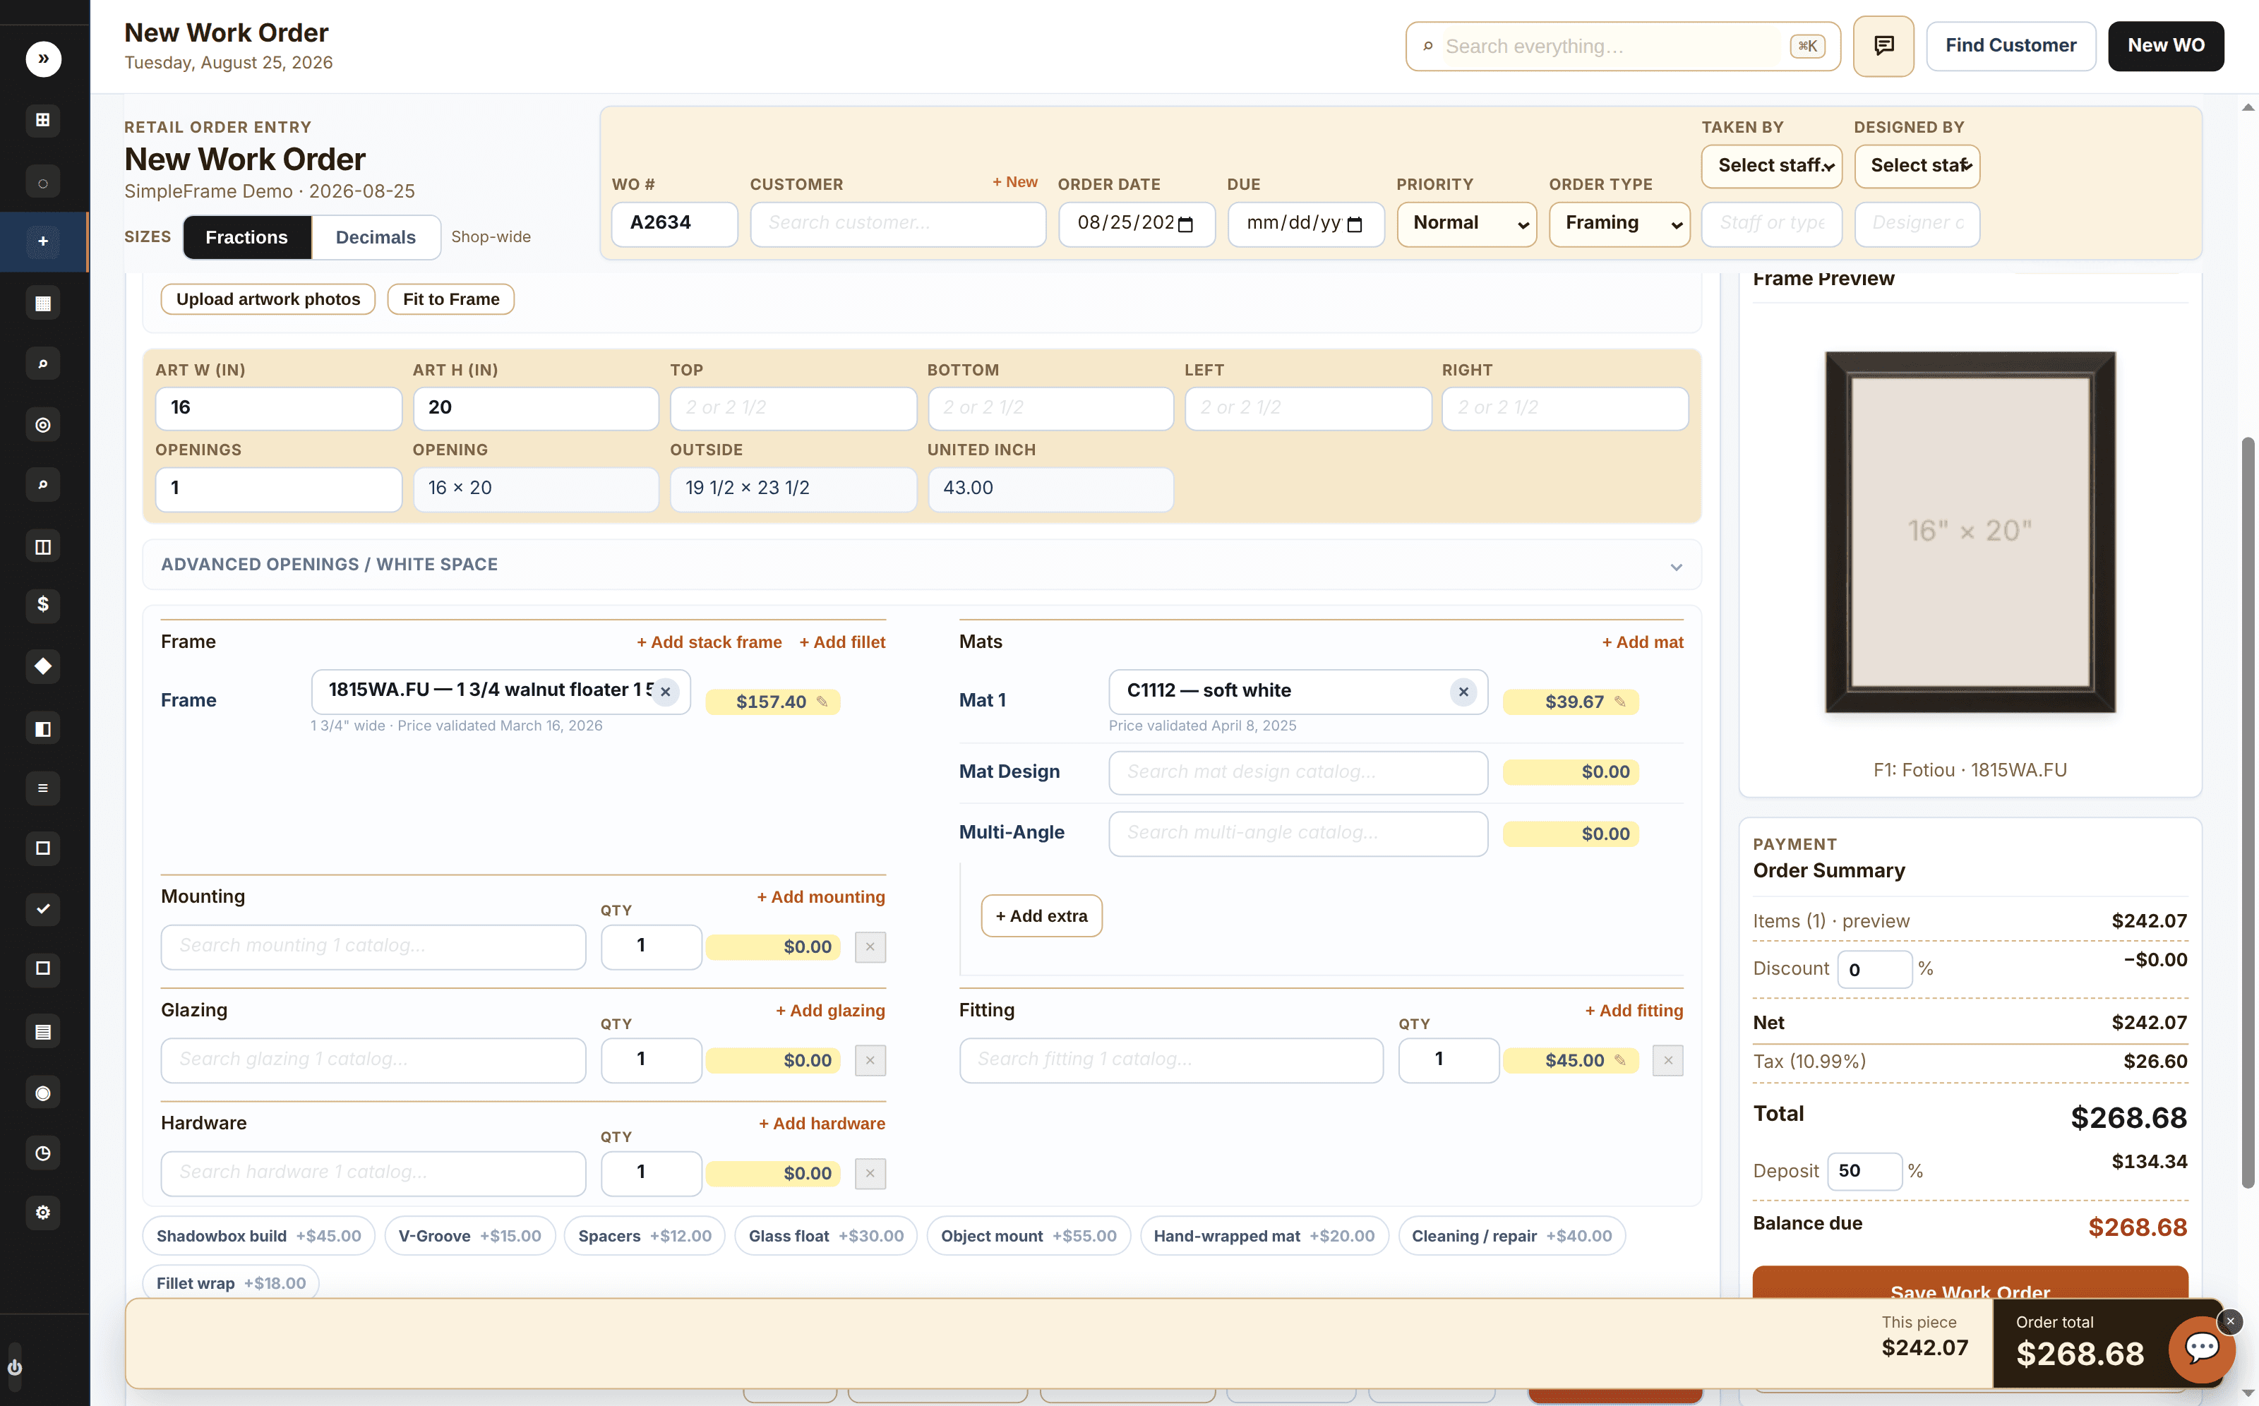Open the filled circle sidebar icon
The image size is (2259, 1406).
43,1093
